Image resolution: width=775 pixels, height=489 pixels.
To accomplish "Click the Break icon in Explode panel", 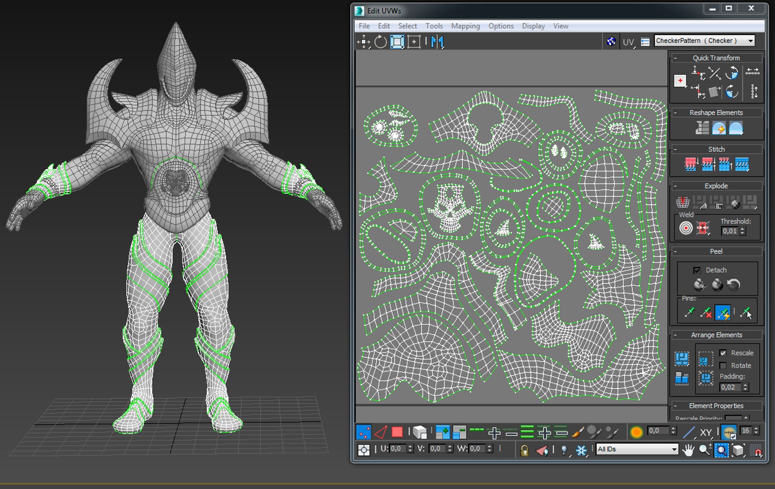I will tap(683, 202).
